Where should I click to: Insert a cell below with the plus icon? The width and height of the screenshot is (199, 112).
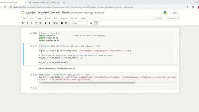pyautogui.click(x=27, y=23)
